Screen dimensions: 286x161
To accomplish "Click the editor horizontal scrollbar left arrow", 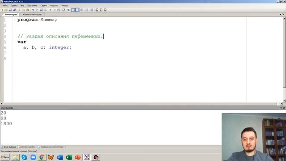I will pyautogui.click(x=1, y=104).
